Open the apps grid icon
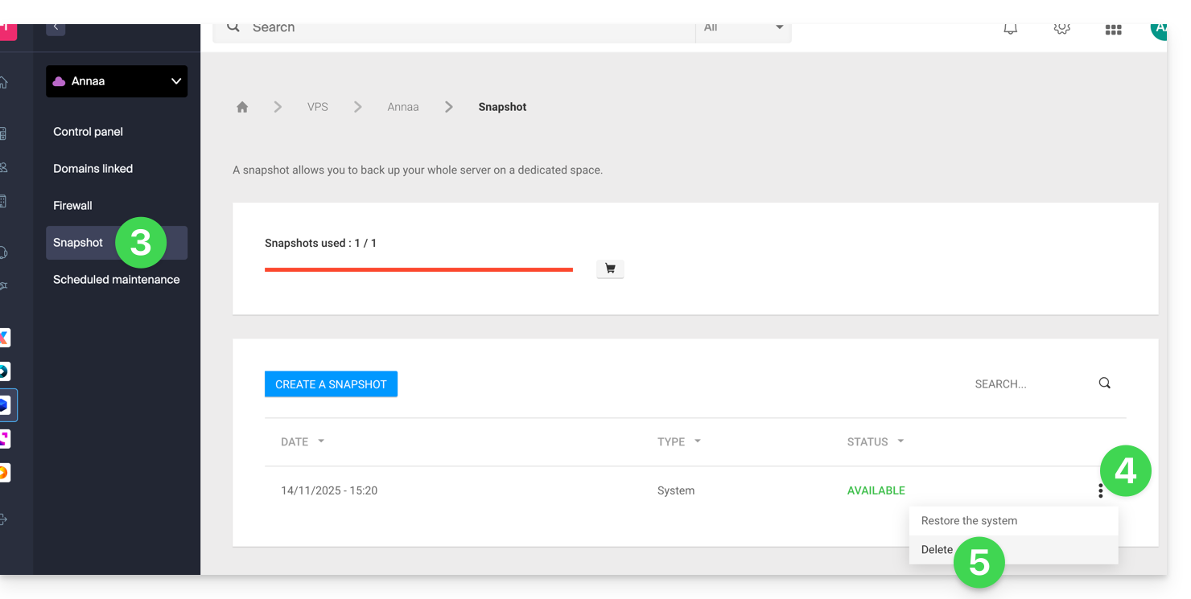Screen dimensions: 1191x599 (x=1113, y=30)
